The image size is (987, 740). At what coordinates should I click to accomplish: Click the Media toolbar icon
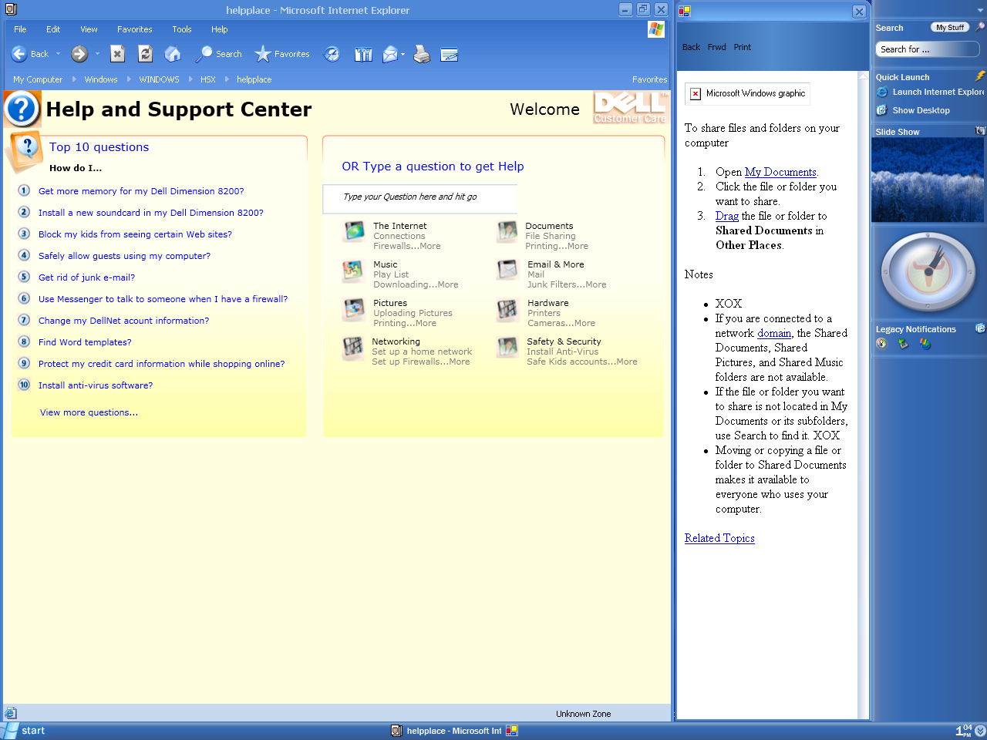point(363,54)
